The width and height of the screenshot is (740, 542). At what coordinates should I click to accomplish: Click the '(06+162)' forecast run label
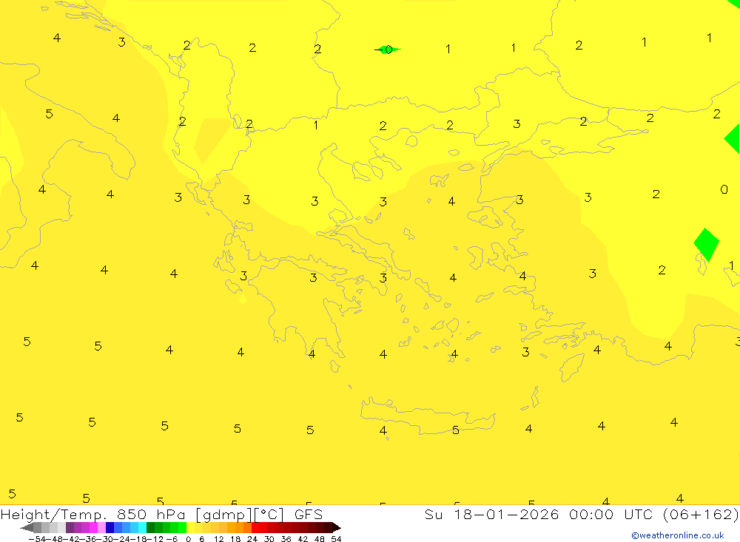(x=700, y=515)
